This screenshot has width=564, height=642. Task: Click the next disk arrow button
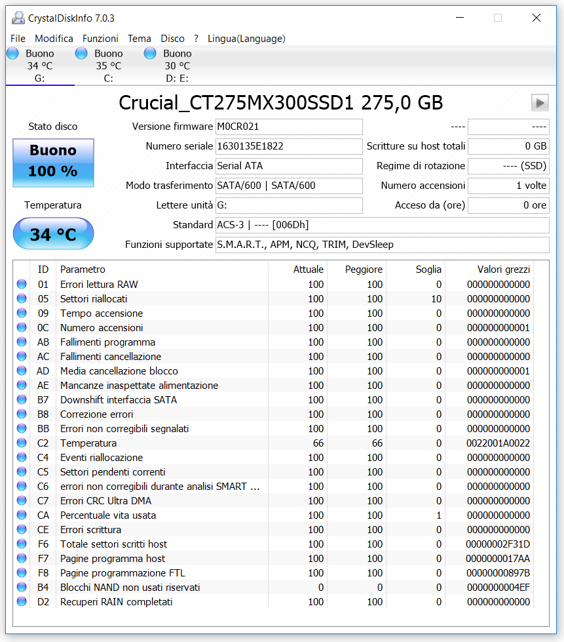pyautogui.click(x=540, y=103)
